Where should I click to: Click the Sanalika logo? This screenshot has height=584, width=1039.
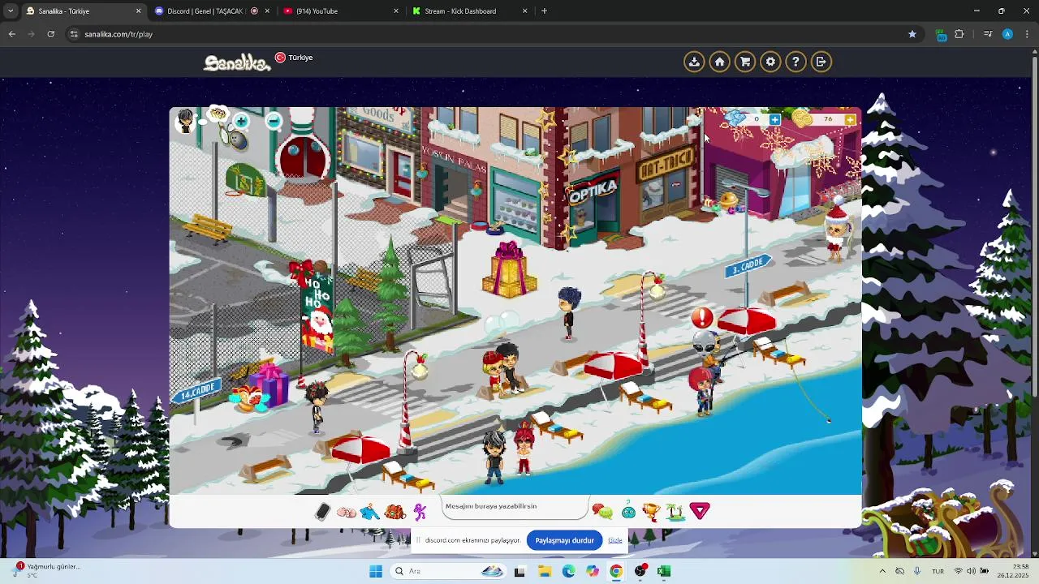237,62
